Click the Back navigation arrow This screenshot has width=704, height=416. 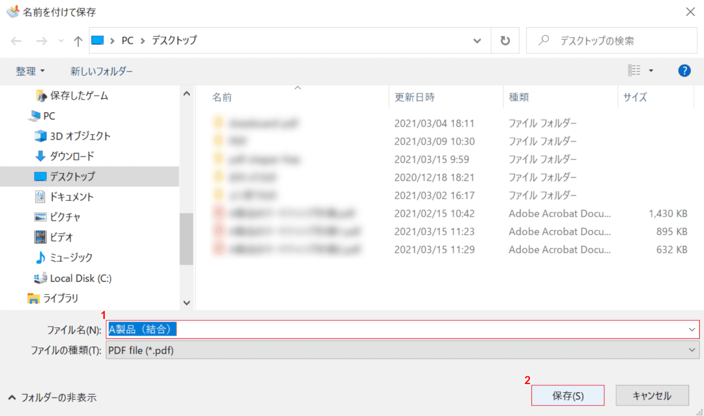pyautogui.click(x=17, y=41)
